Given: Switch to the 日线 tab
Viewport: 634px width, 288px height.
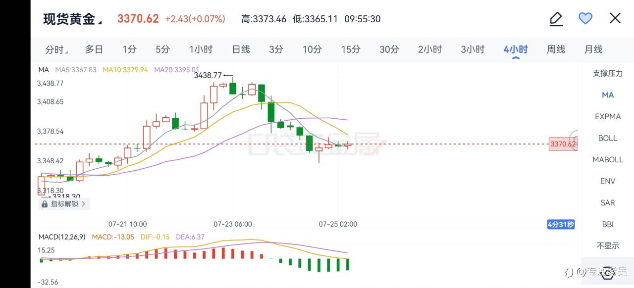Looking at the screenshot, I should pos(241,49).
